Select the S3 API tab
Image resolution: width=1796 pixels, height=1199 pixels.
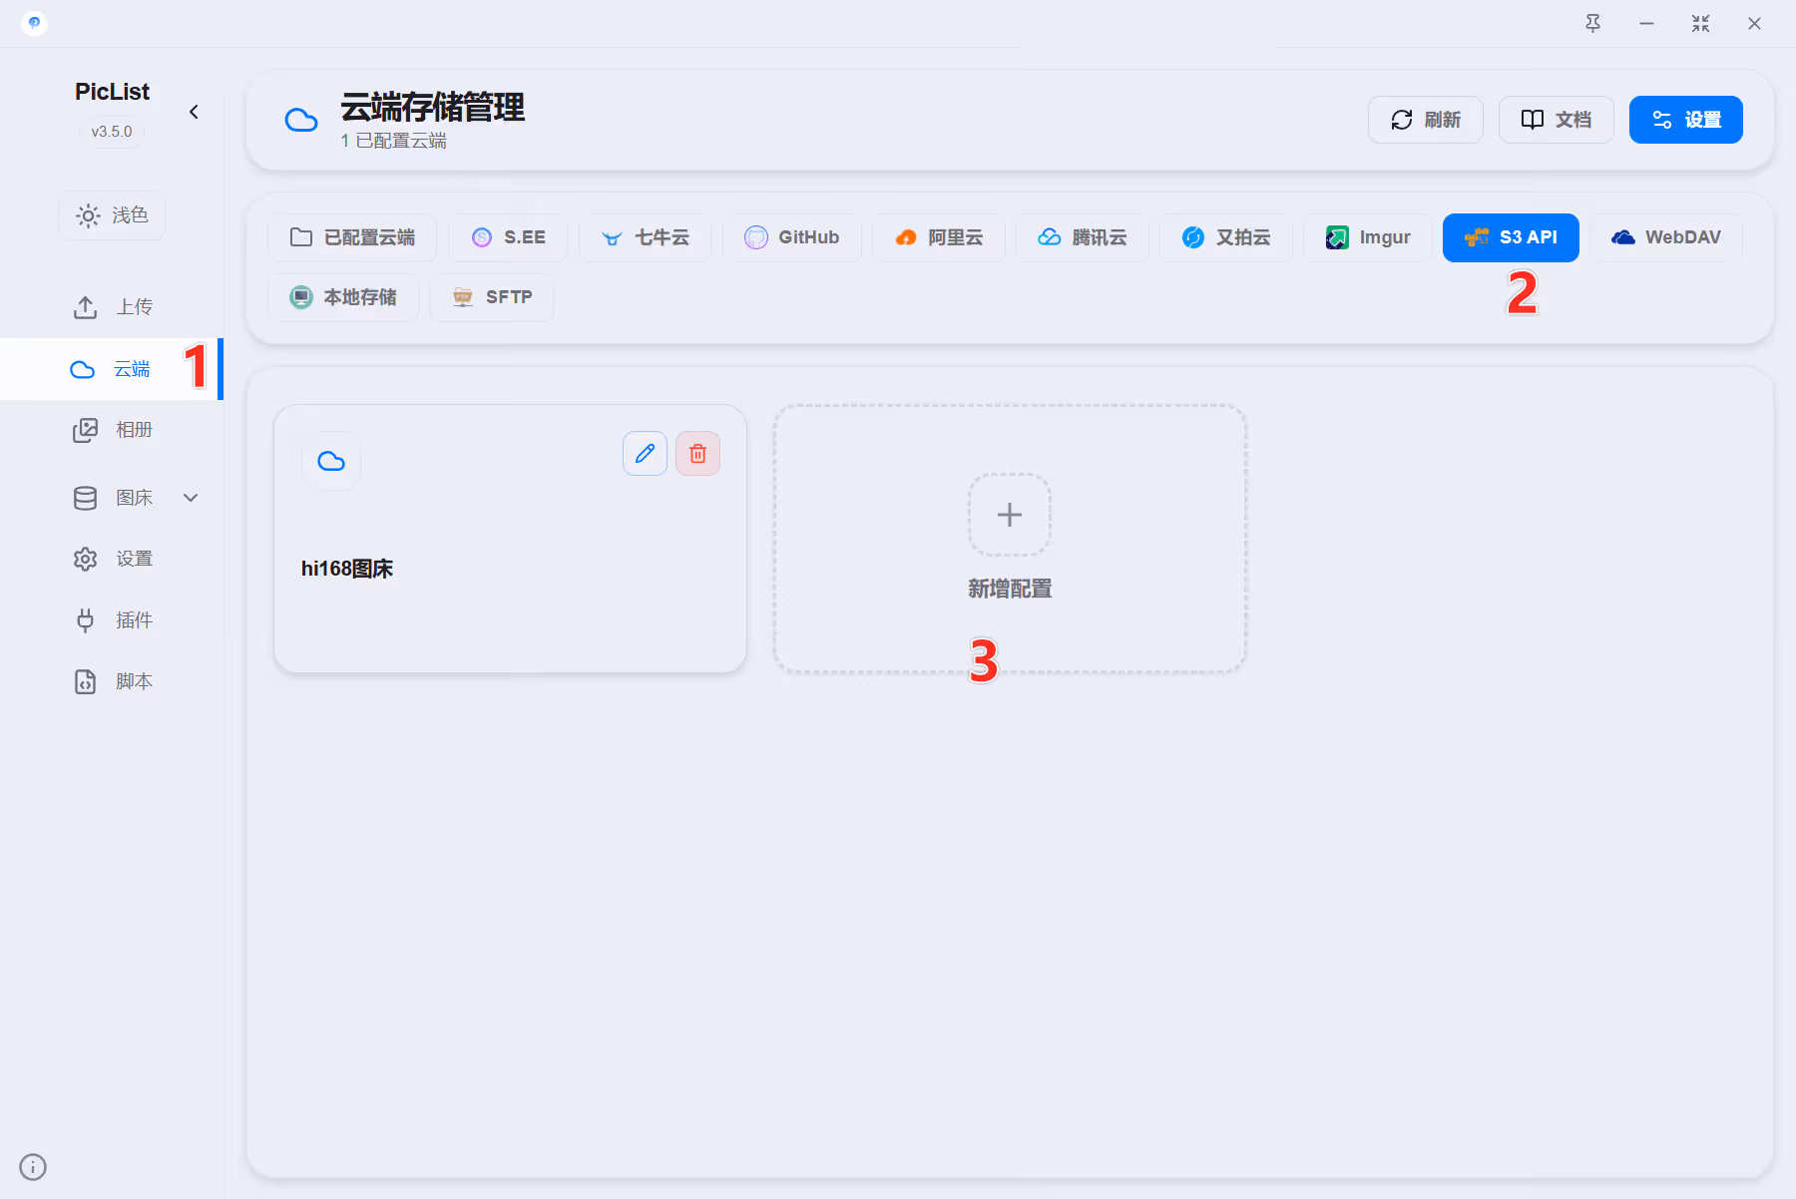click(1511, 237)
